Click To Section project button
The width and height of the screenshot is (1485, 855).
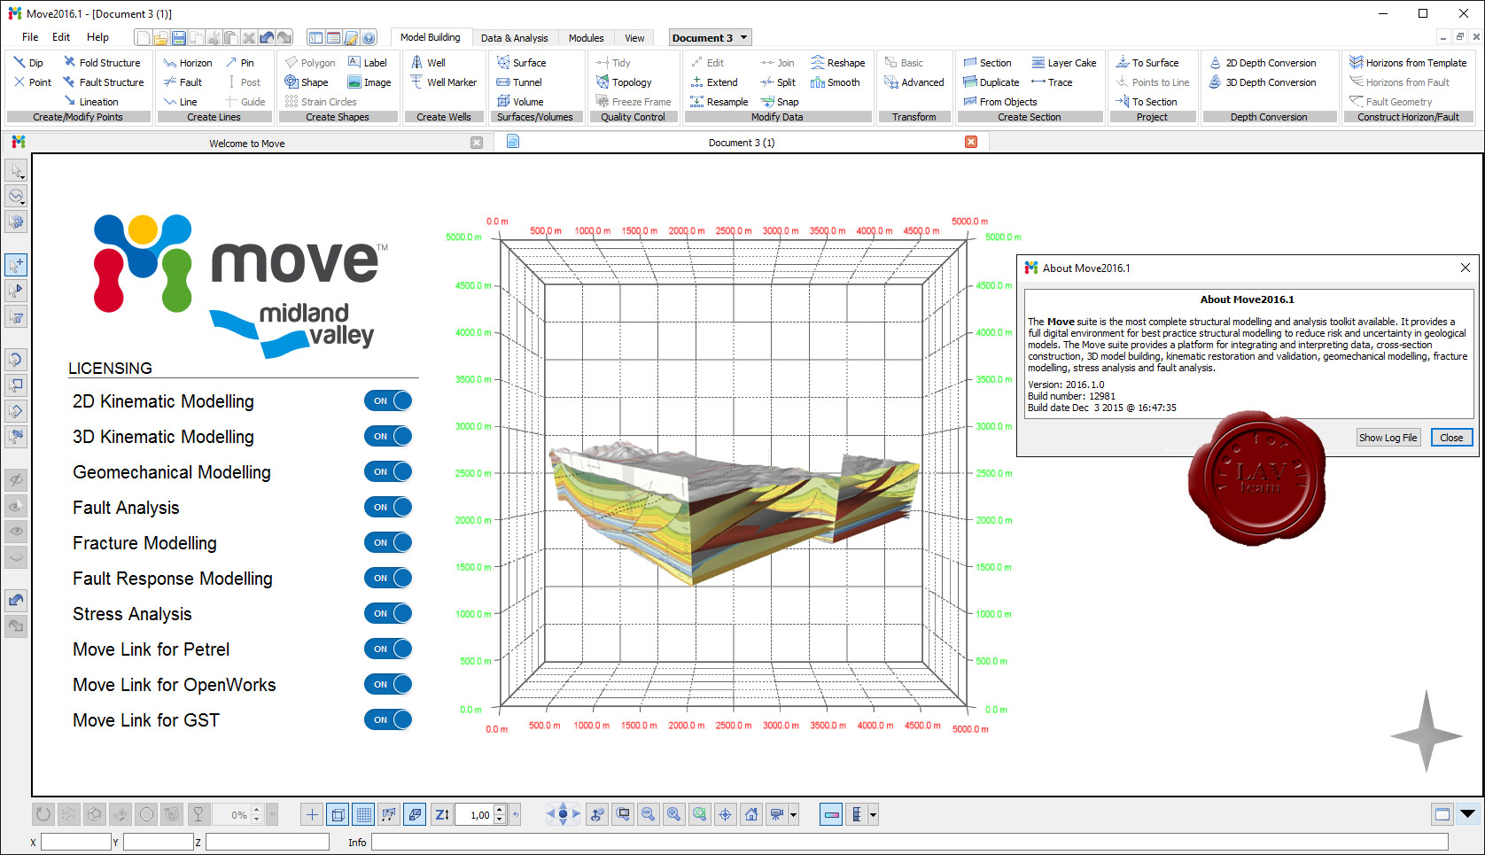coord(1147,102)
